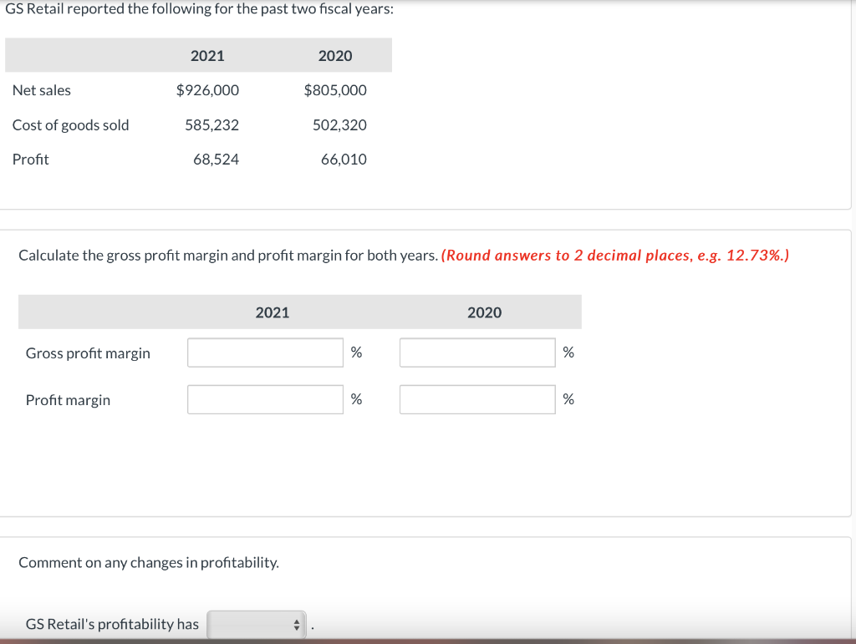Click the Profit row label in data table

[31, 160]
